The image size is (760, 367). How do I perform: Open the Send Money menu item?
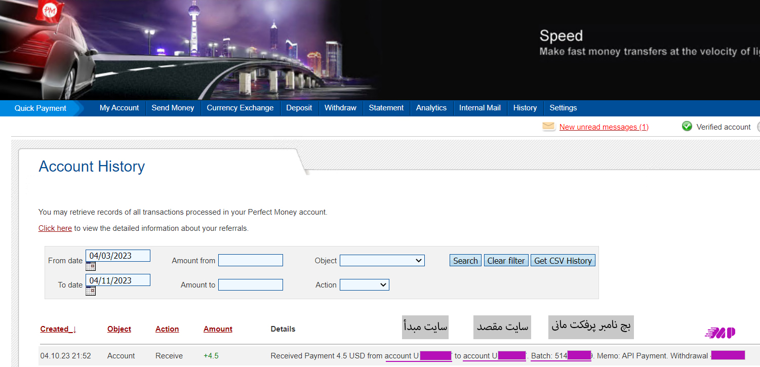173,108
